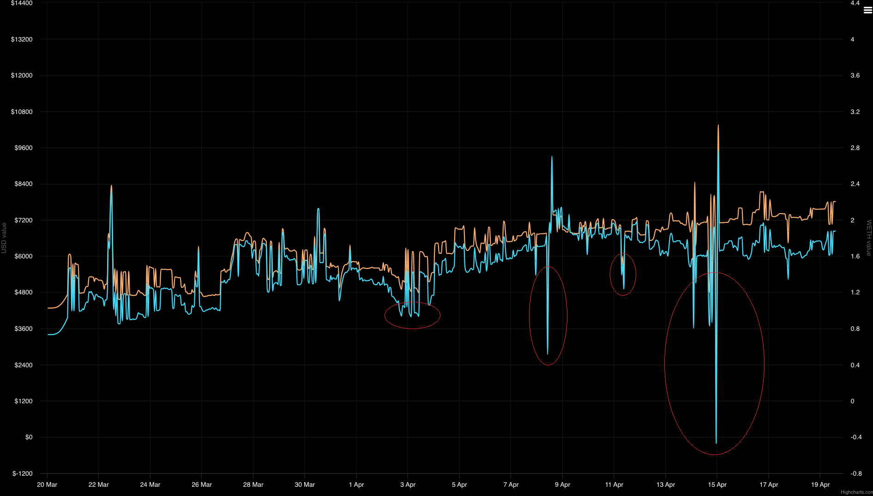This screenshot has height=496, width=873.
Task: Click the -0.4 right axis label
Action: pyautogui.click(x=856, y=437)
